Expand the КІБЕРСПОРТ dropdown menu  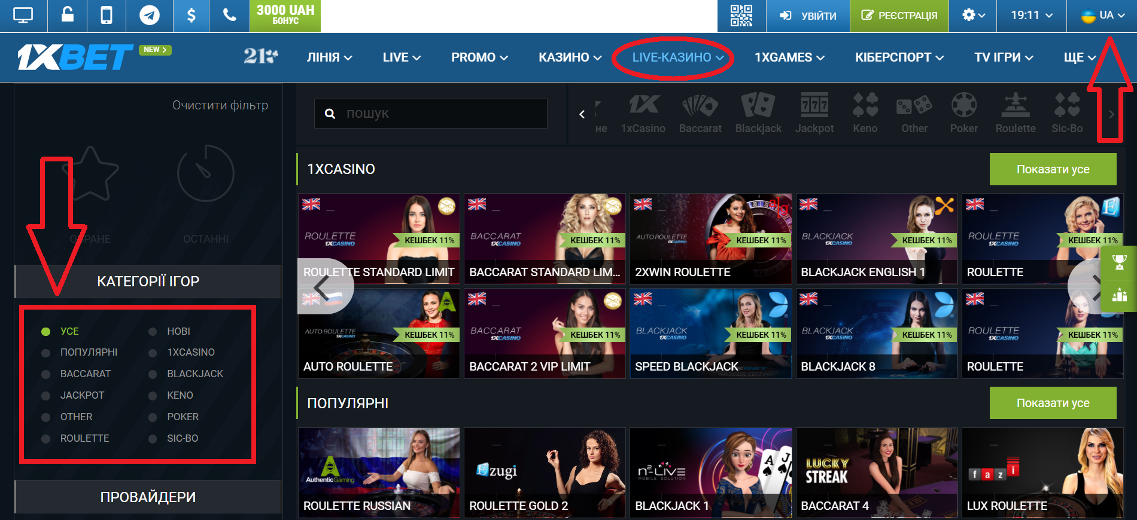pyautogui.click(x=899, y=57)
